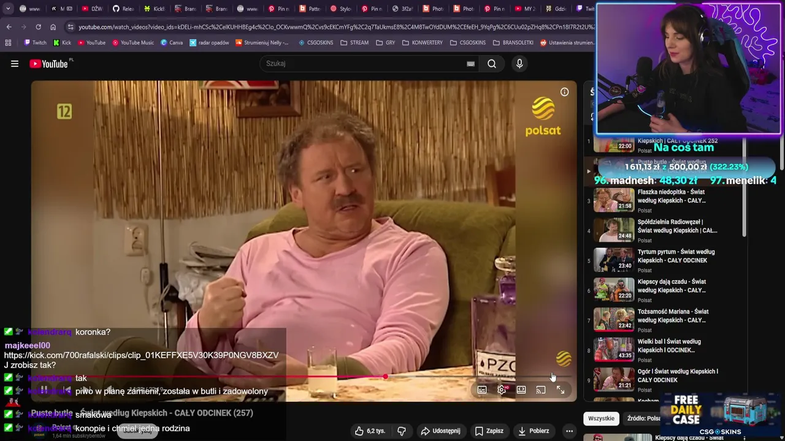Open more actions three-dot menu
The image size is (785, 441).
tap(569, 431)
